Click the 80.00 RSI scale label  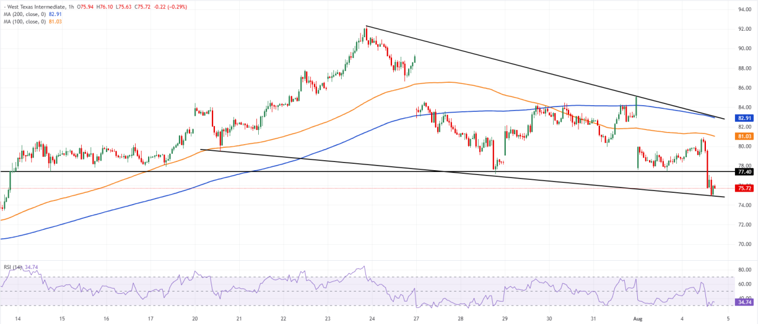[744, 270]
